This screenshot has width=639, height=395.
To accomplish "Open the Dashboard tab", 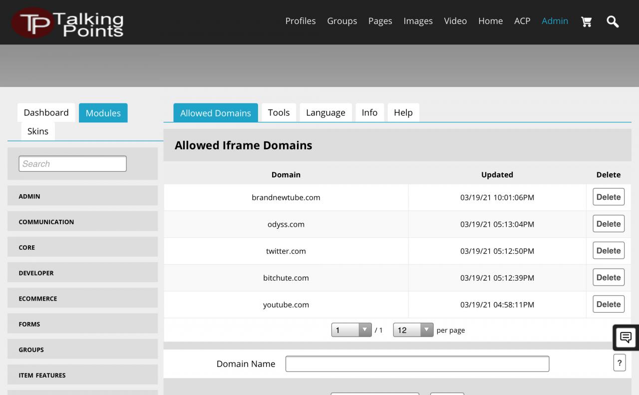I will click(46, 113).
